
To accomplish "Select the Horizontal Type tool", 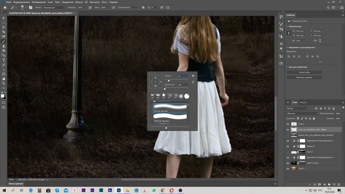I will point(4,60).
